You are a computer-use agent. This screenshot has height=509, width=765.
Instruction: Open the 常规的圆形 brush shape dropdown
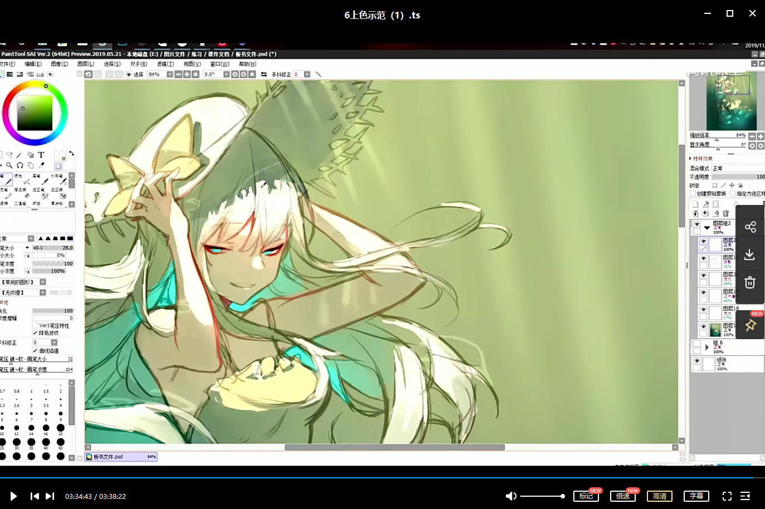43,282
